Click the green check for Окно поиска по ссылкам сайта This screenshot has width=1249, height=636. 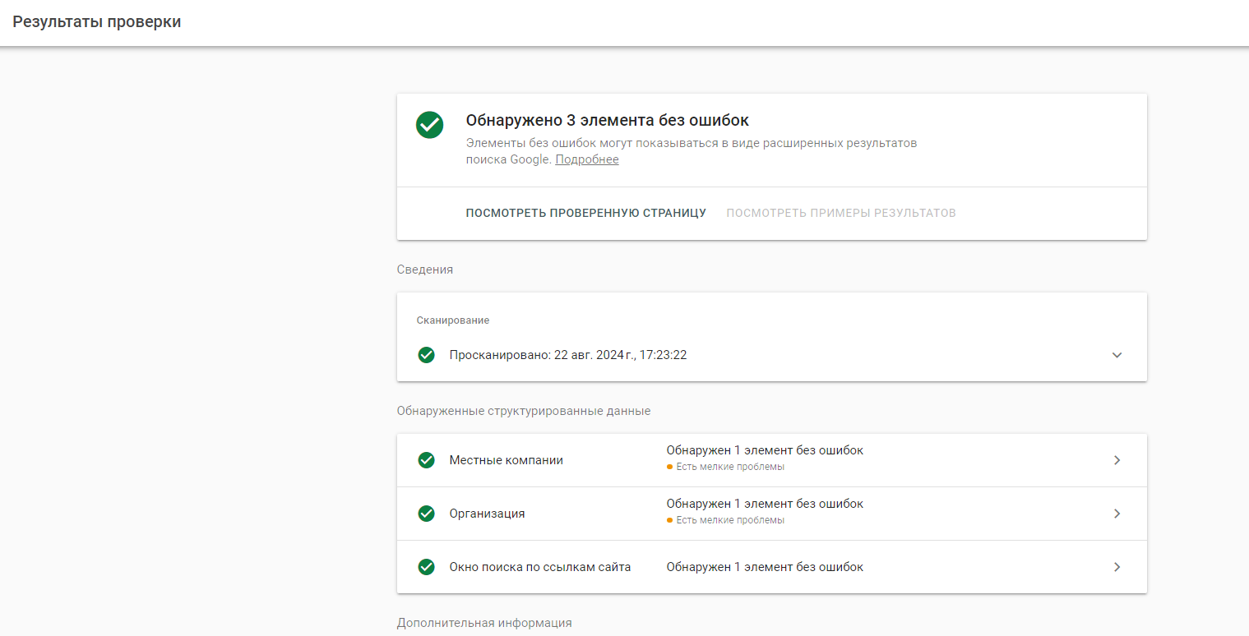tap(426, 567)
